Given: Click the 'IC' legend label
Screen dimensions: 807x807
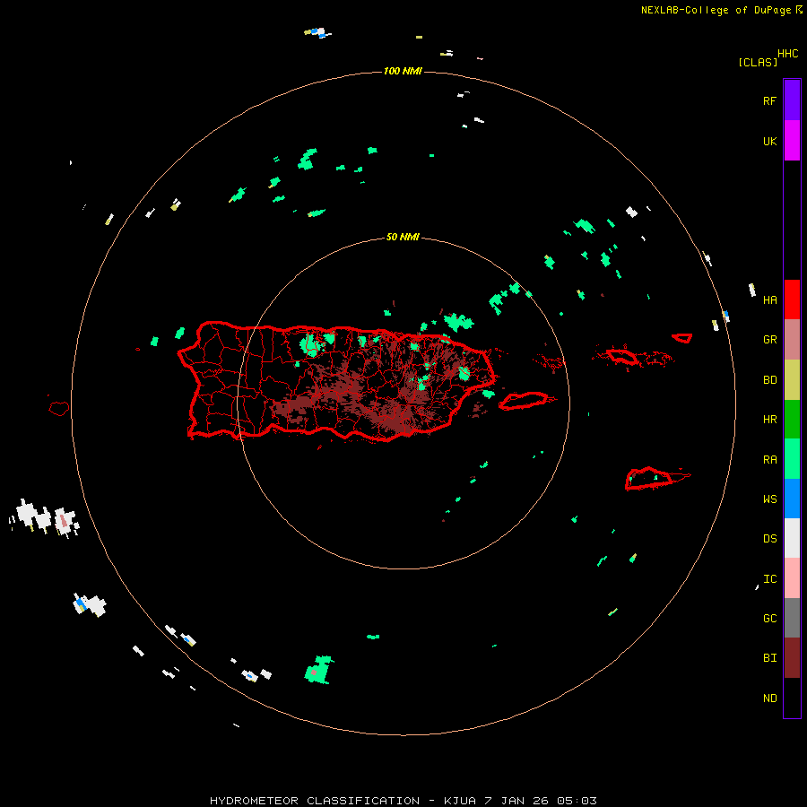Looking at the screenshot, I should pos(769,579).
